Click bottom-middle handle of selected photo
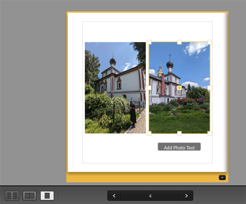This screenshot has width=246, height=204. point(179,134)
